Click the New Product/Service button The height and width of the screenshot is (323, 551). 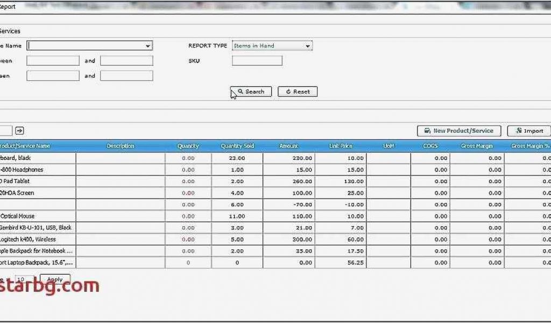[x=459, y=131]
